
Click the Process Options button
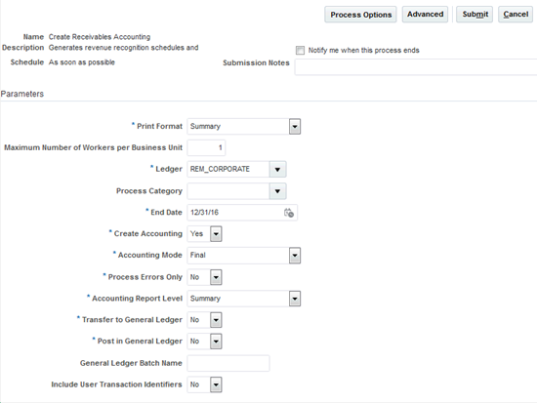pos(360,15)
